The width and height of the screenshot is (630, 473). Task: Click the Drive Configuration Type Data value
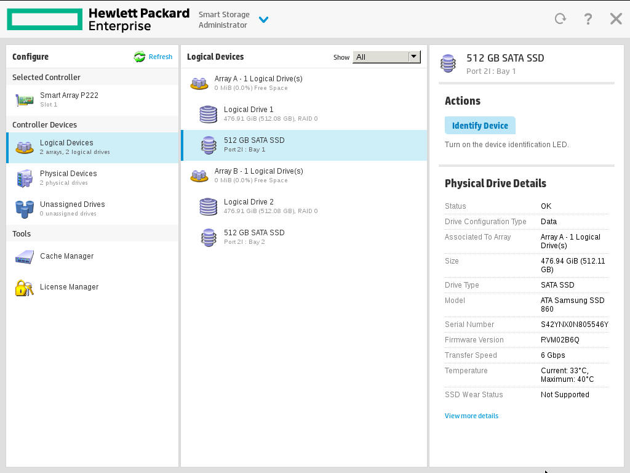point(548,222)
